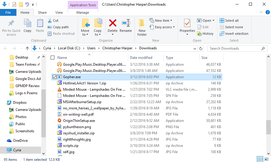Open Logs n Poems folder in sidebar
Screen dimensions: 271x162
click(x=26, y=93)
